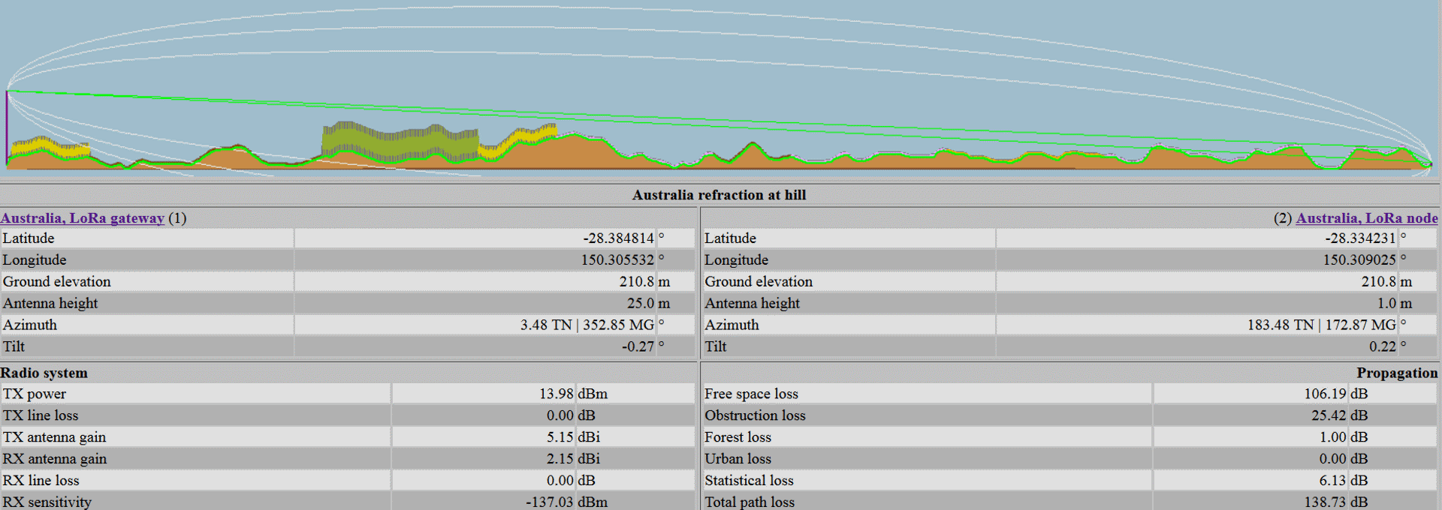
Task: Click the 'Obstruction loss' label
Action: pyautogui.click(x=755, y=416)
